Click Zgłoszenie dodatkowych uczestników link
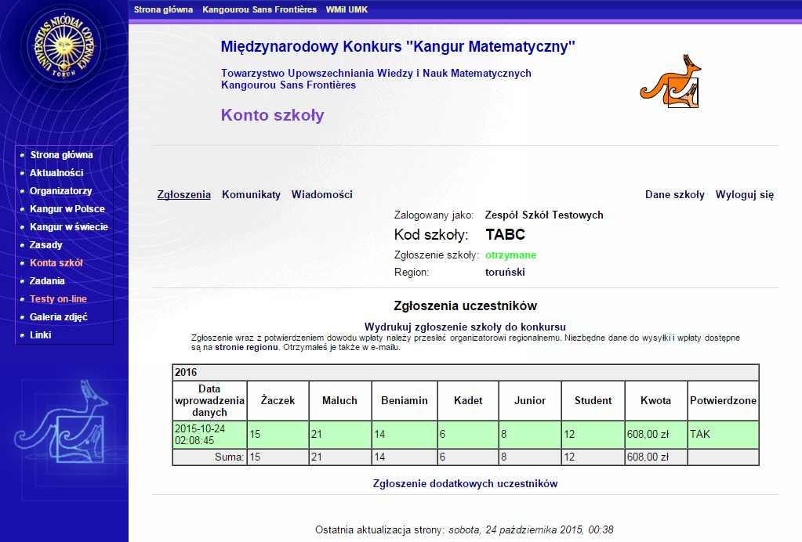Viewport: 802px width, 542px height. [x=465, y=484]
